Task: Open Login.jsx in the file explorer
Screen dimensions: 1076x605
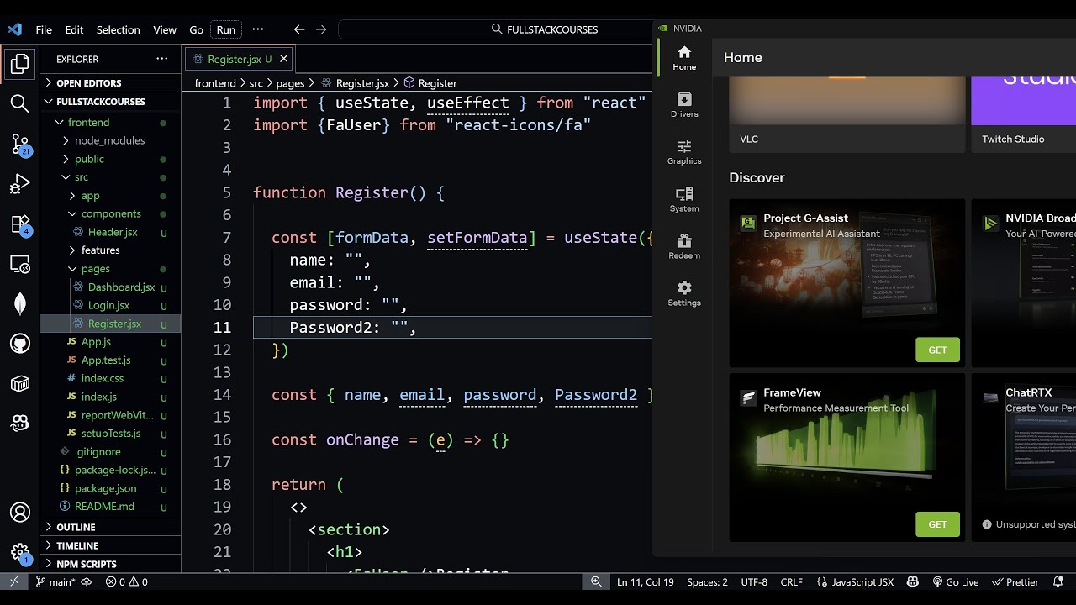Action: [108, 305]
